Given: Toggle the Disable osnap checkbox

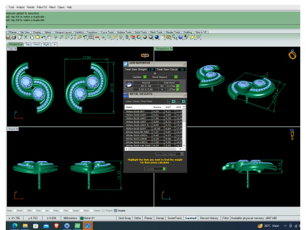Looking at the screenshot, I should pos(115,211).
